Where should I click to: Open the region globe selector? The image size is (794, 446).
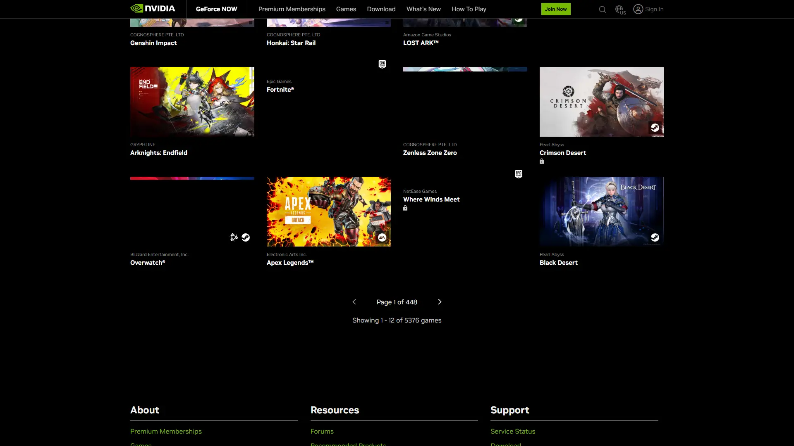pyautogui.click(x=619, y=9)
